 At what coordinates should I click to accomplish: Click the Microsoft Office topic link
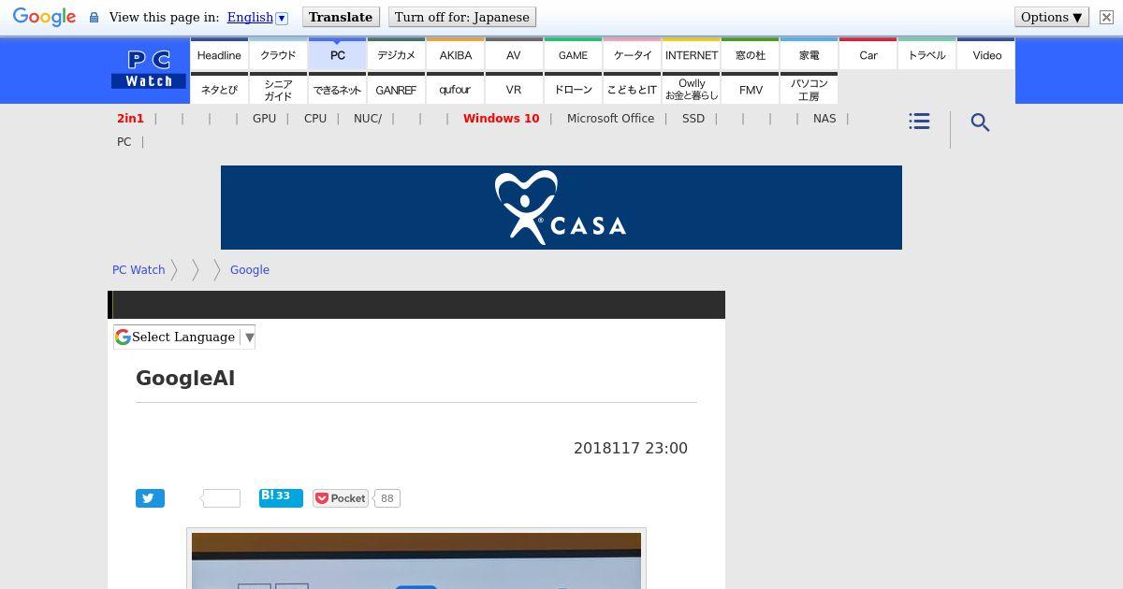click(x=610, y=119)
